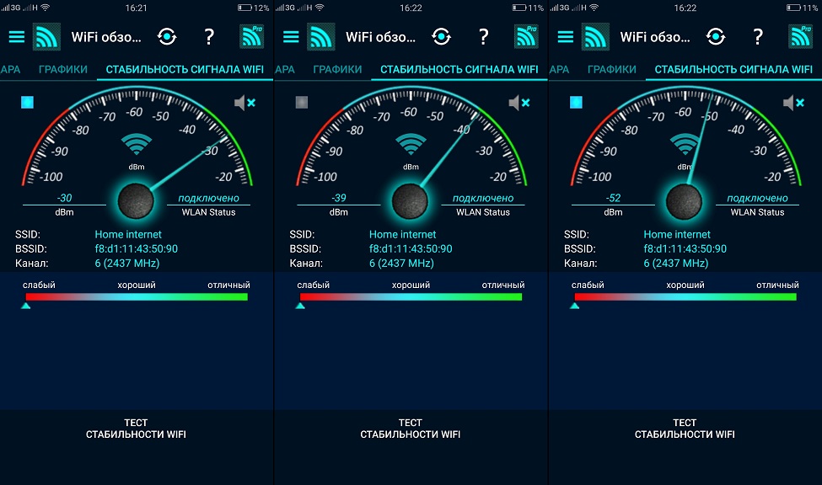The height and width of the screenshot is (485, 822).
Task: Click the -52 dBm reading value
Action: point(614,198)
